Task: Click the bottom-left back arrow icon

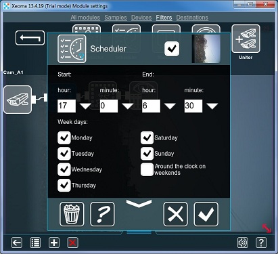Action: [x=17, y=242]
